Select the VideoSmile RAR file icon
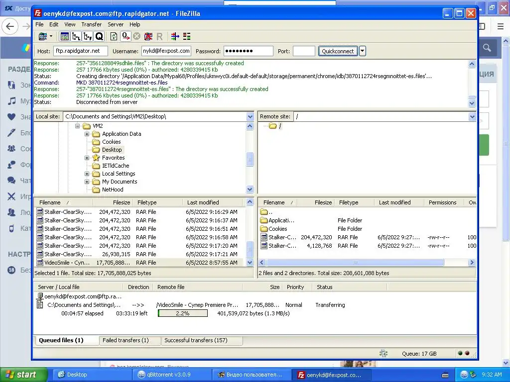Viewport: 510px width, 382px height. 40,263
